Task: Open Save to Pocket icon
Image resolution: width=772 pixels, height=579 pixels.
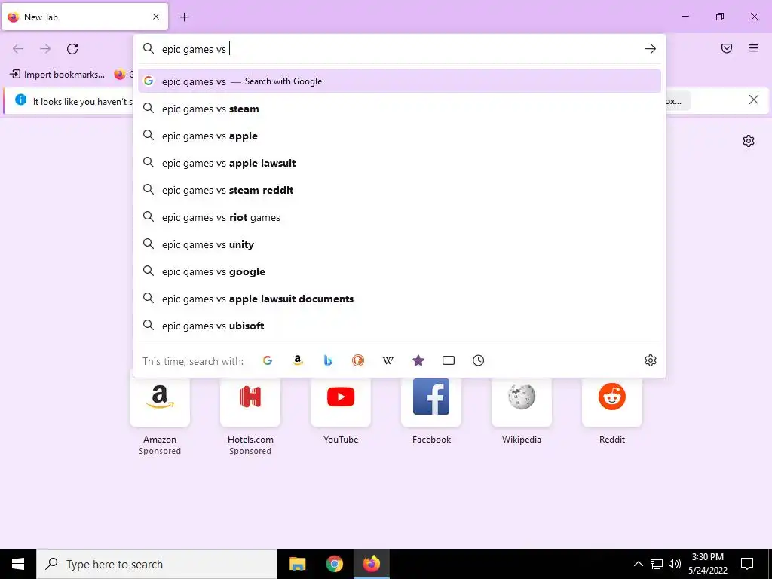Action: 727,48
